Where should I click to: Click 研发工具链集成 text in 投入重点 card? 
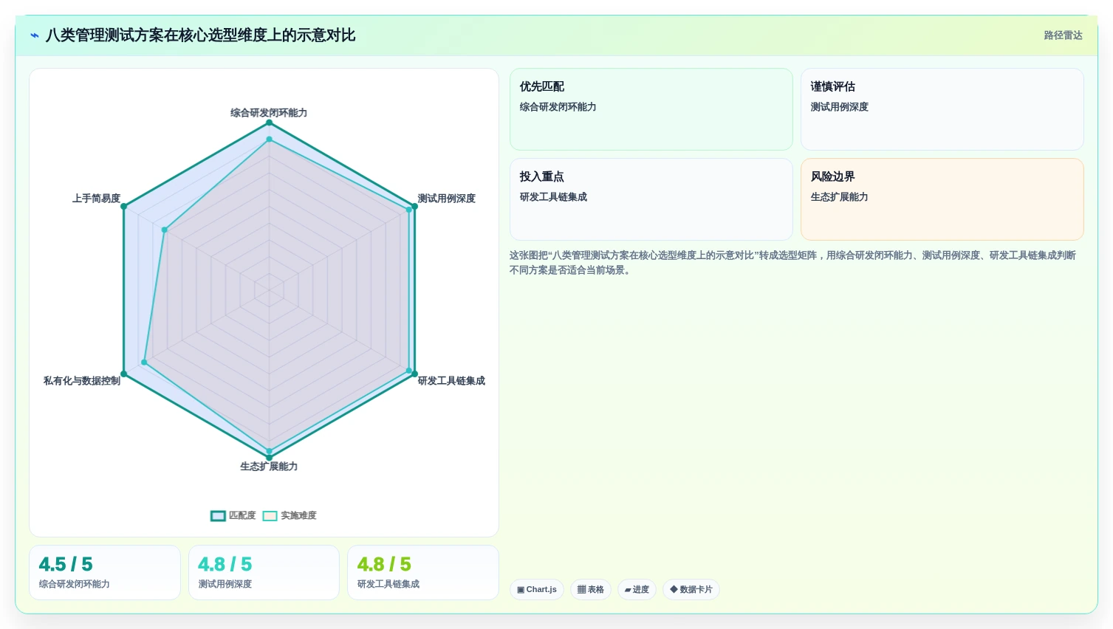click(x=553, y=197)
